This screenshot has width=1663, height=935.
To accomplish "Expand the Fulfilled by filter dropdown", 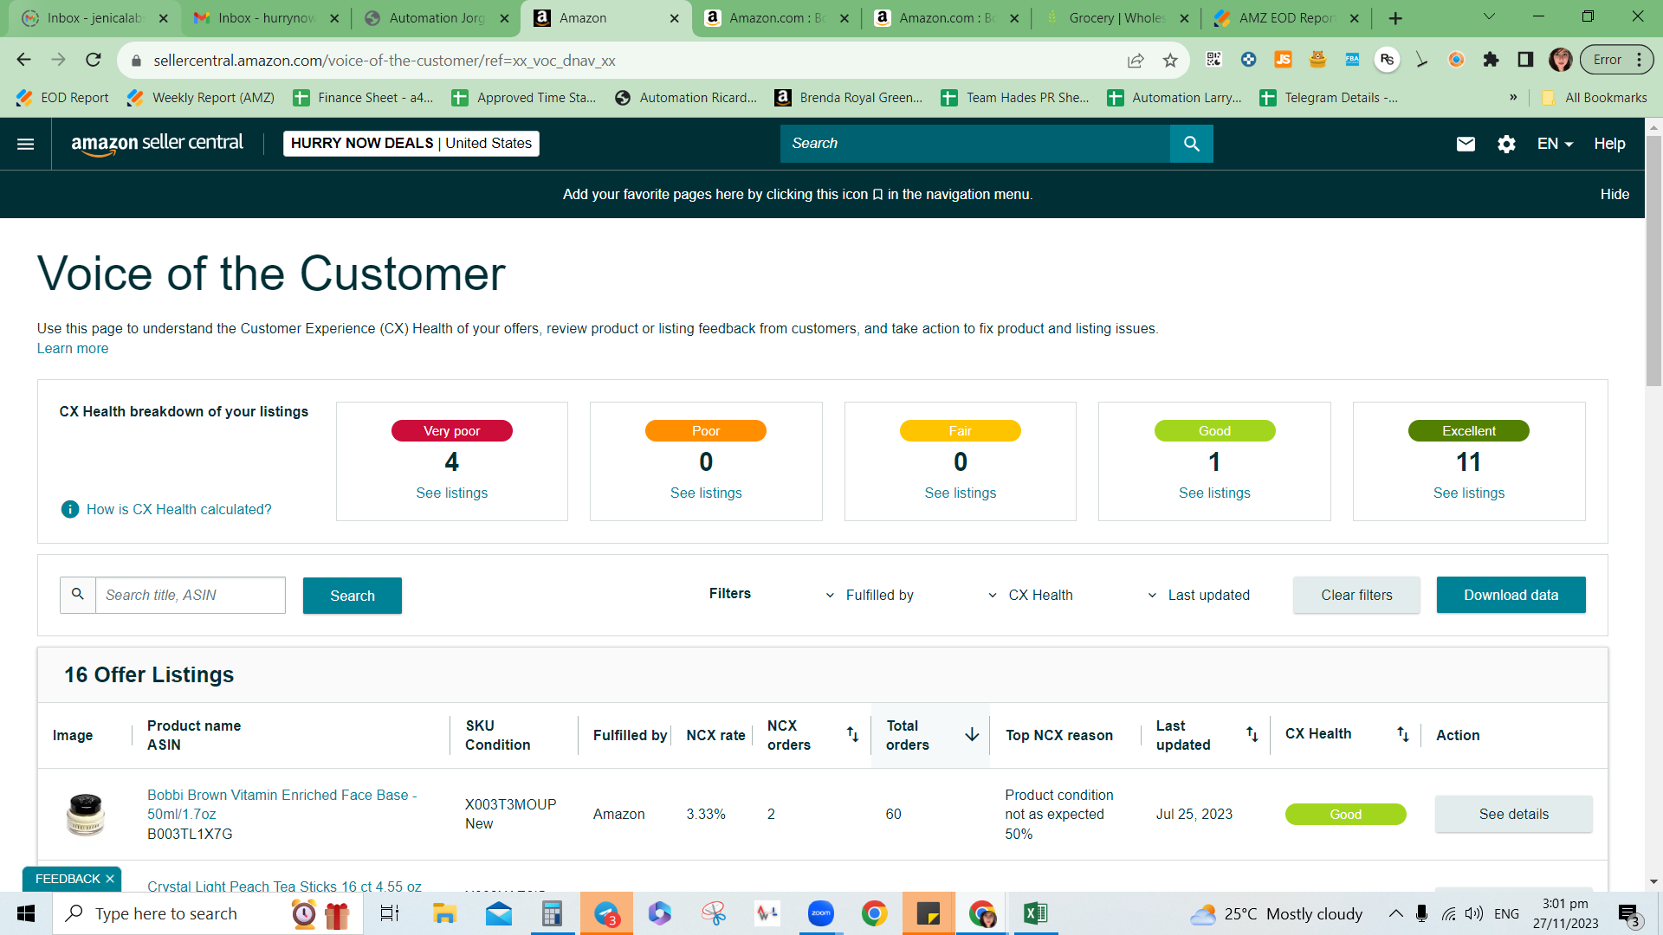I will pos(871,595).
